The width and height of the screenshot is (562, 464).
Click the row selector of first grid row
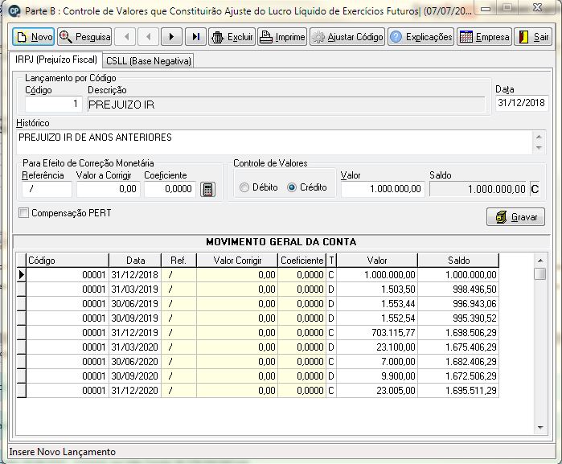click(x=22, y=275)
